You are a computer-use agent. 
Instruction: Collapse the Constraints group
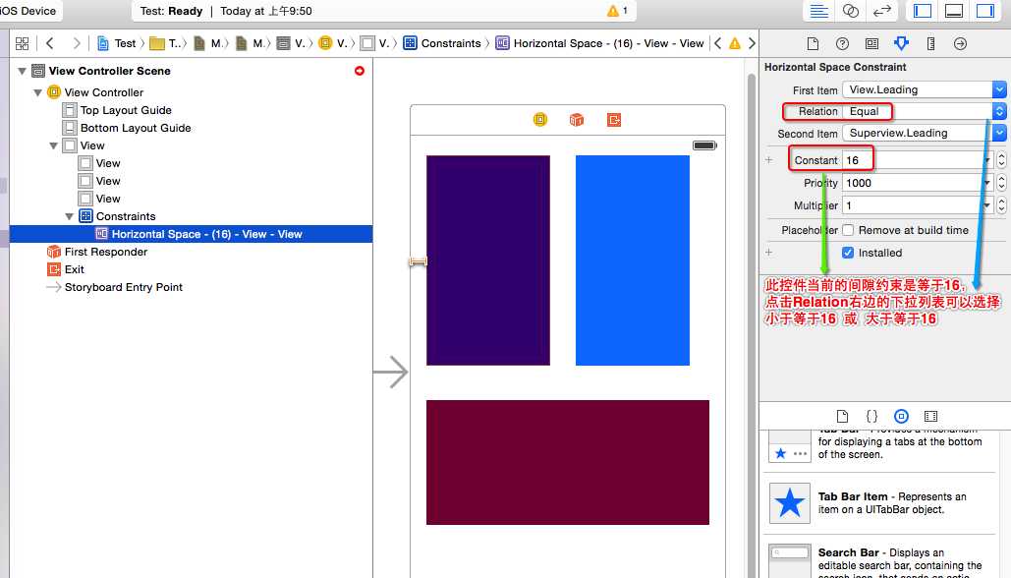click(69, 216)
